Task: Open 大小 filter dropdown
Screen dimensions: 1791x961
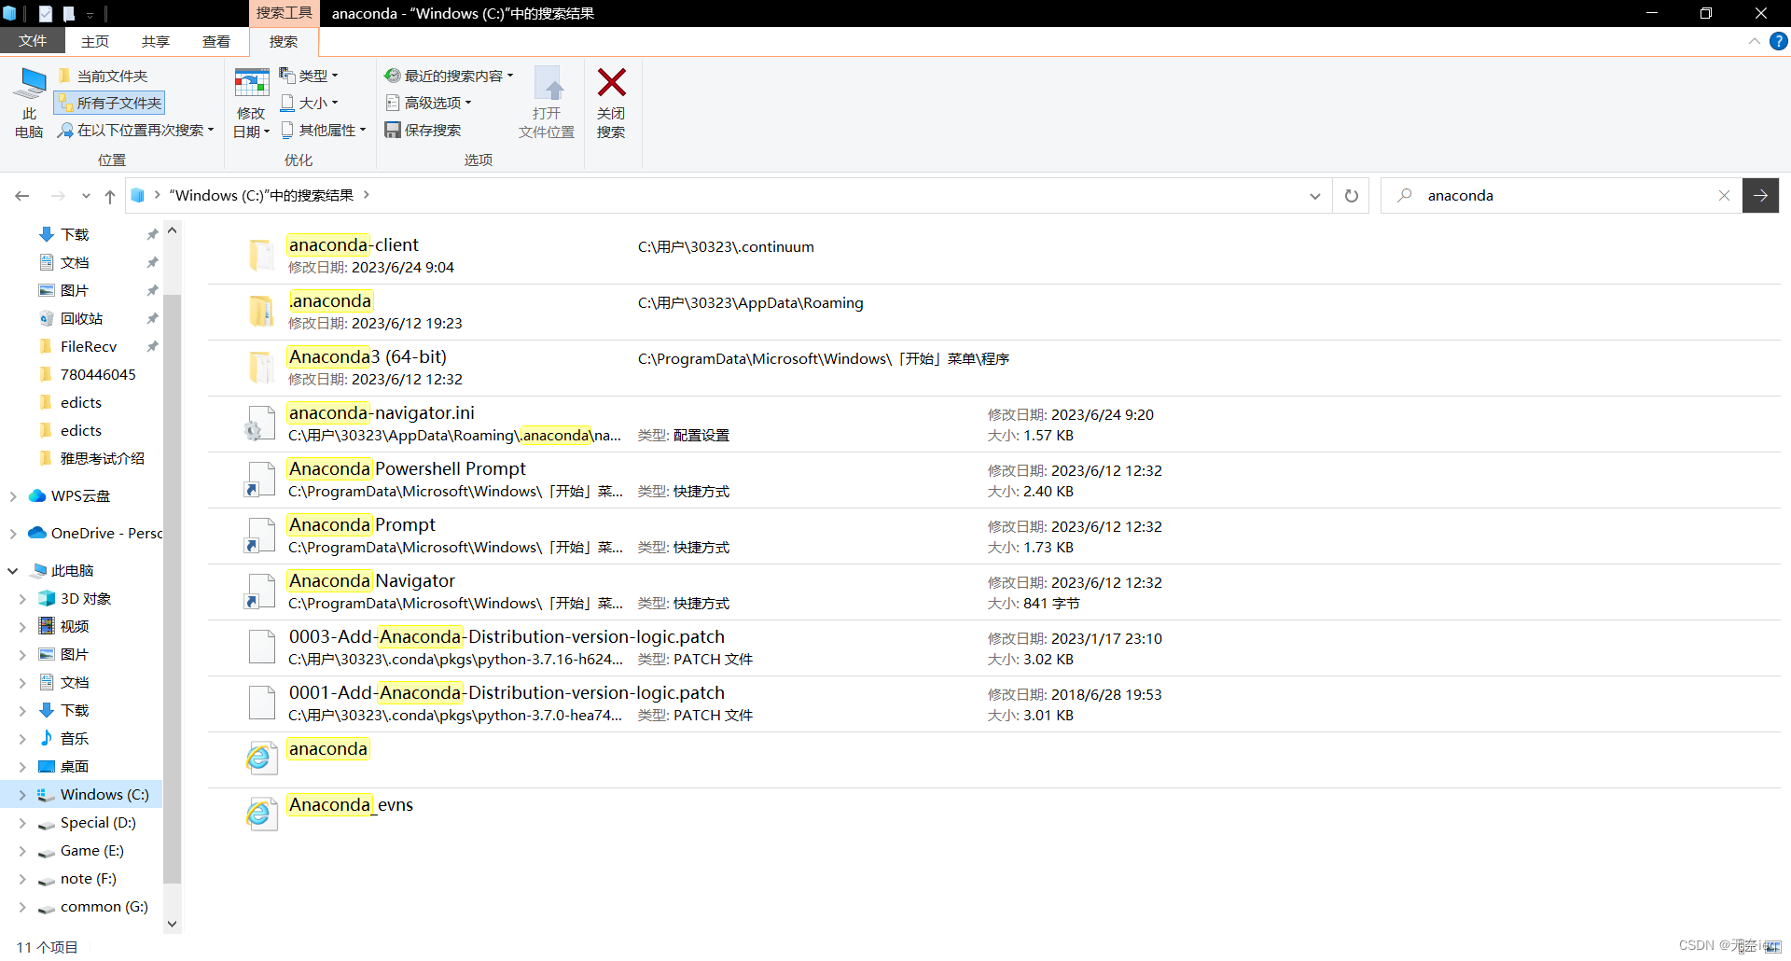Action: click(x=310, y=103)
